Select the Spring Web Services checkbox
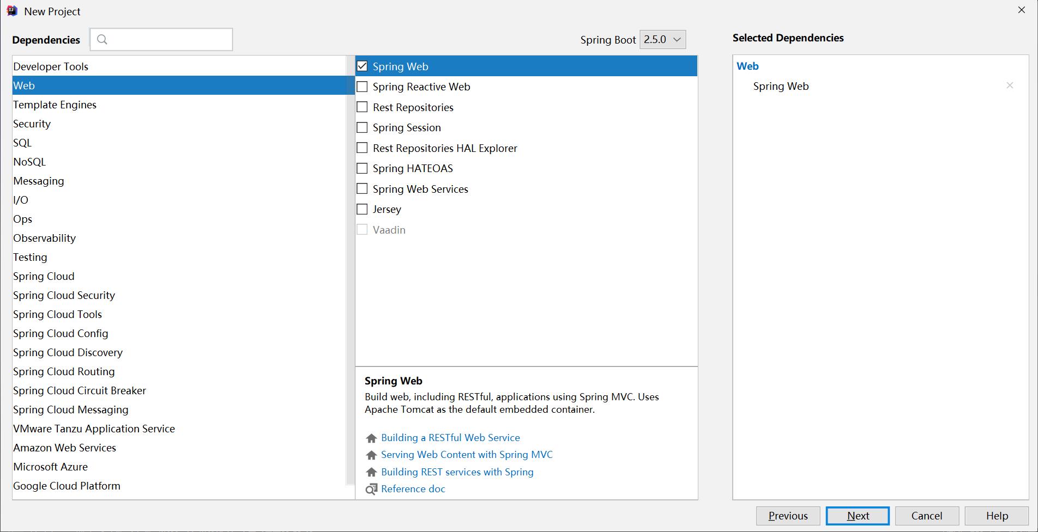Screen dimensions: 1038x532 (362, 188)
